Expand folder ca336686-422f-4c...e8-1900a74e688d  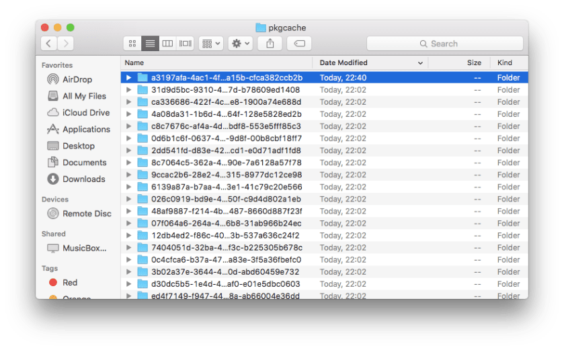click(x=129, y=102)
